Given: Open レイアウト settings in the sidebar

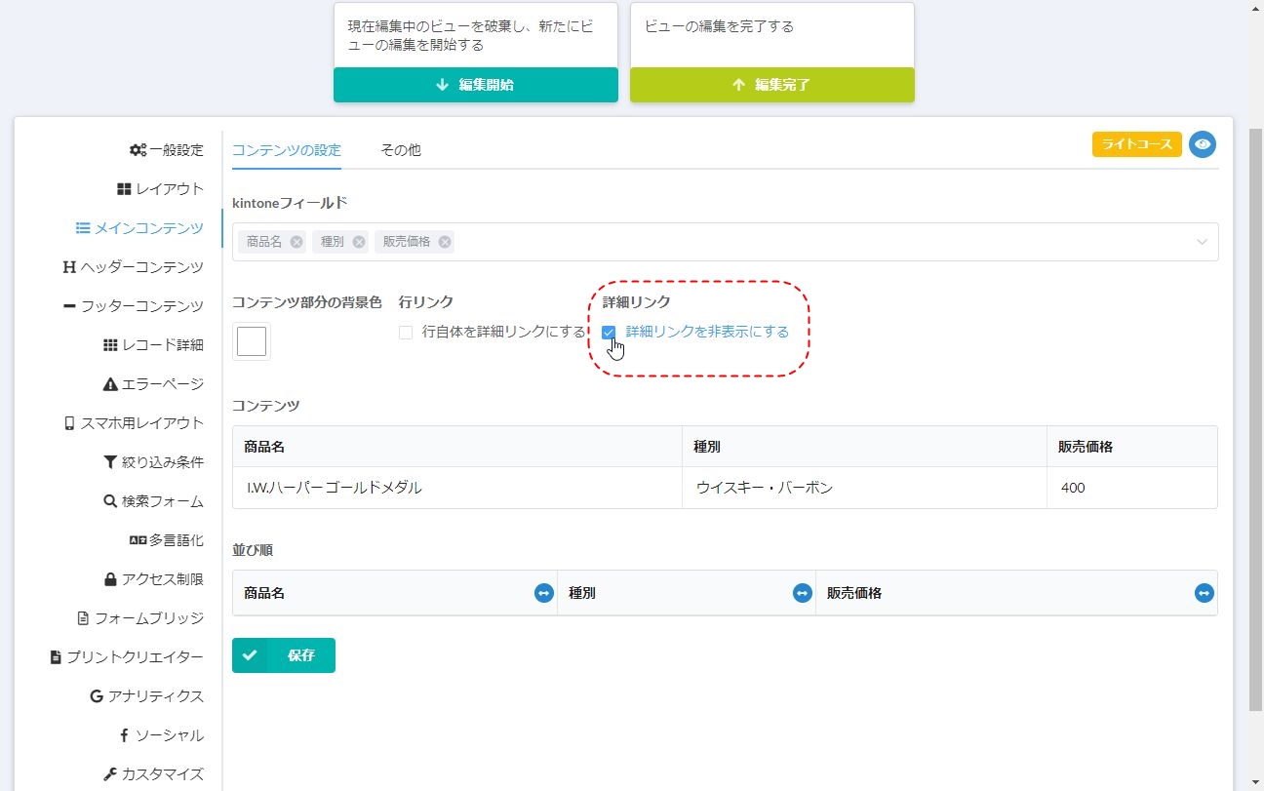Looking at the screenshot, I should pos(160,189).
